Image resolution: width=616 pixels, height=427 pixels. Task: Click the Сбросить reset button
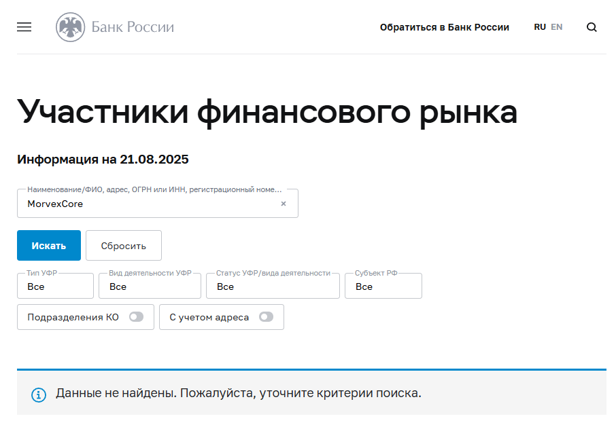[124, 246]
